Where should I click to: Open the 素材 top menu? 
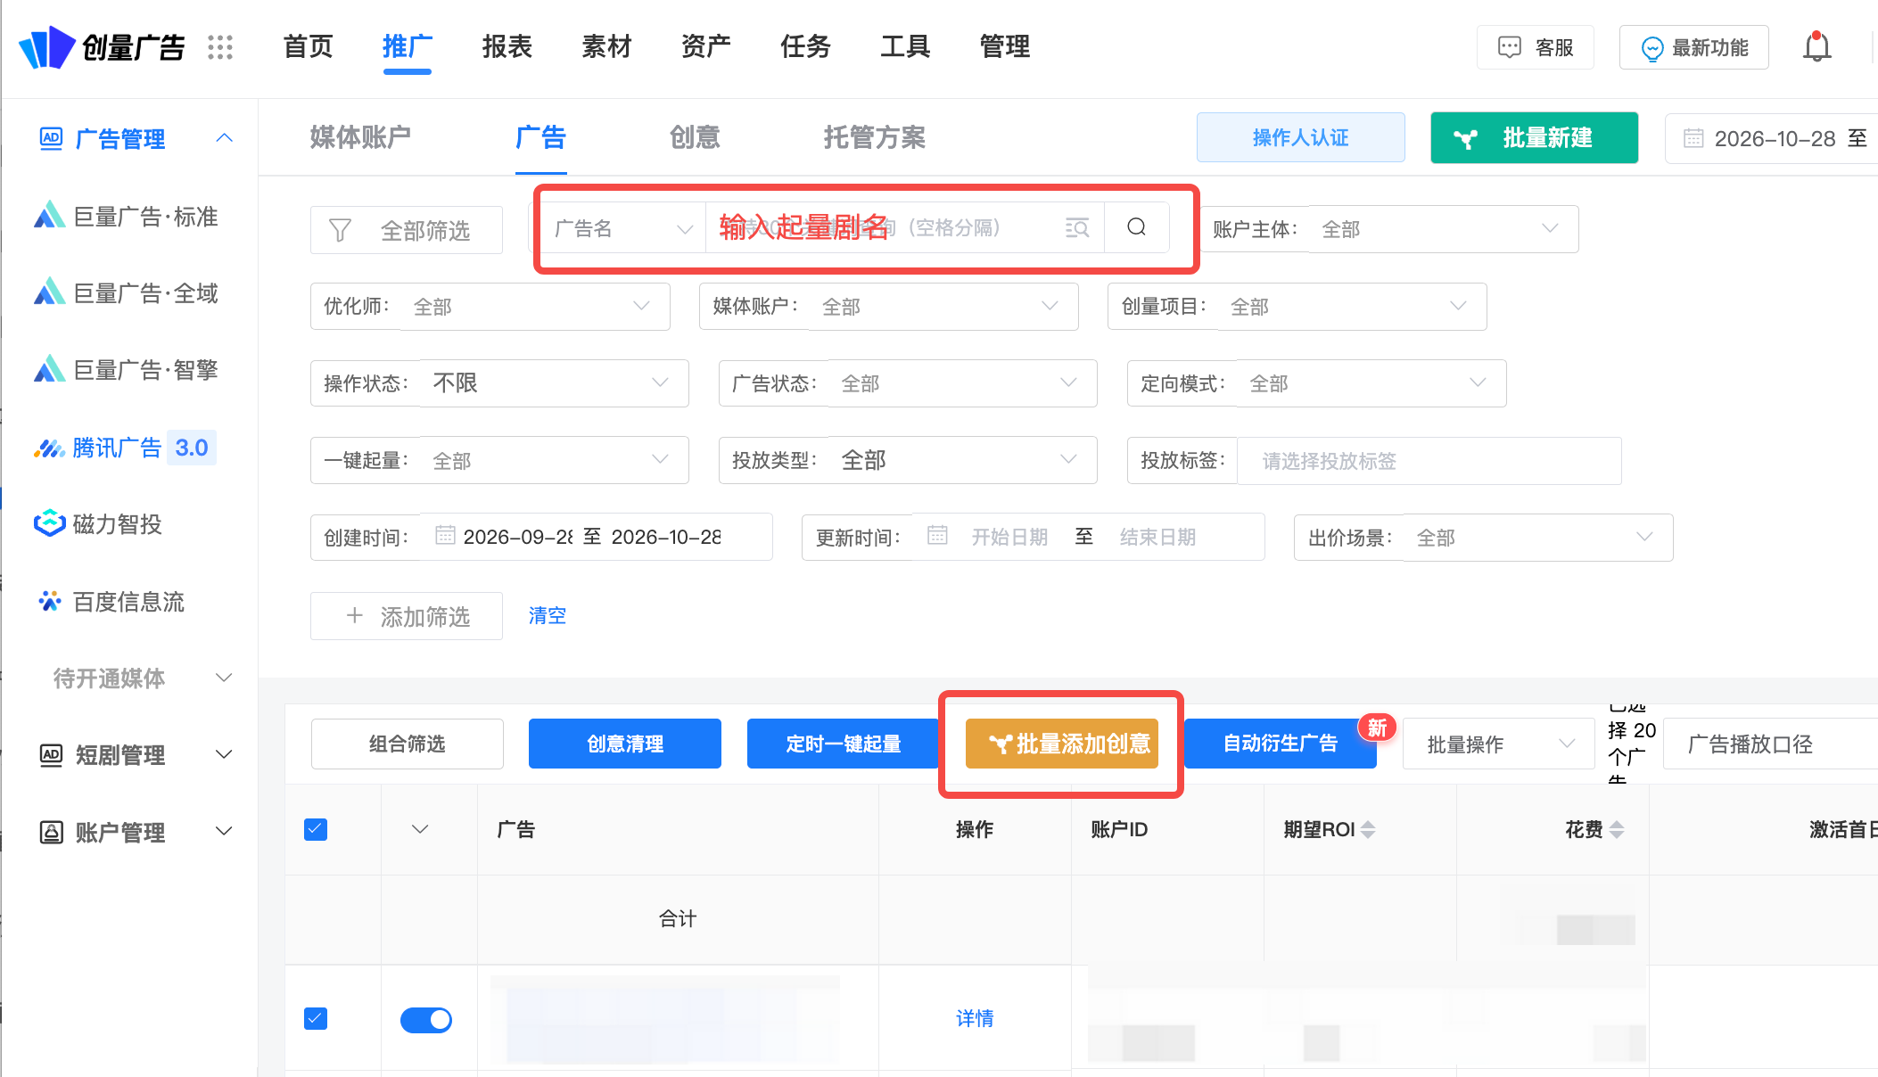[606, 46]
